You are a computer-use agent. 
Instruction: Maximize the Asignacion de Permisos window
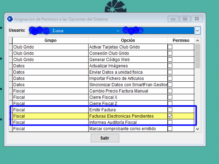(x=185, y=19)
